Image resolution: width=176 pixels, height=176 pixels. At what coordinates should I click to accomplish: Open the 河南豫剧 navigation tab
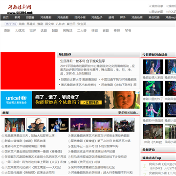pos(46,17)
